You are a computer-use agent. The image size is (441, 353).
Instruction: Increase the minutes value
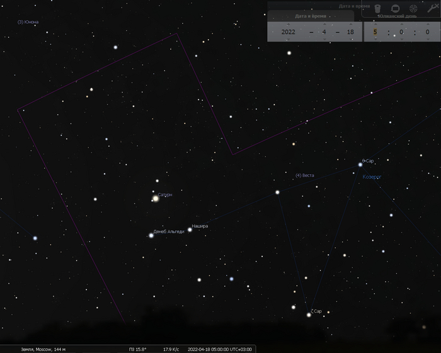(x=402, y=25)
